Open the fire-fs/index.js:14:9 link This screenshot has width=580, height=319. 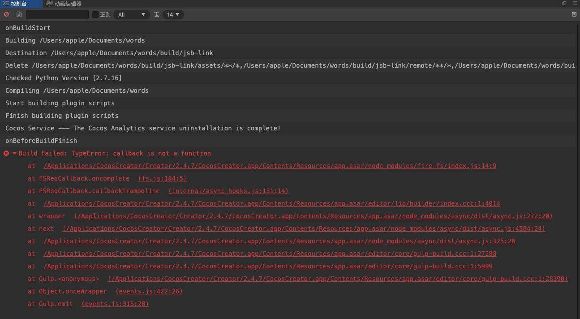coord(270,166)
